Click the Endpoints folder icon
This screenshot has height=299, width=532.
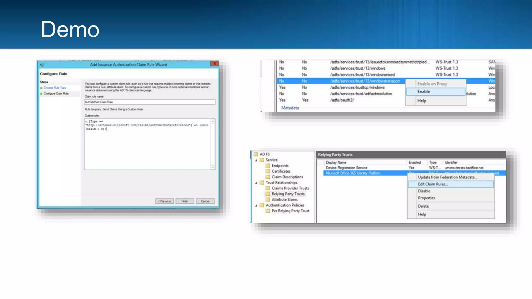pos(268,166)
